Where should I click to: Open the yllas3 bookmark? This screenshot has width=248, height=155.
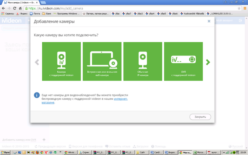point(138,14)
